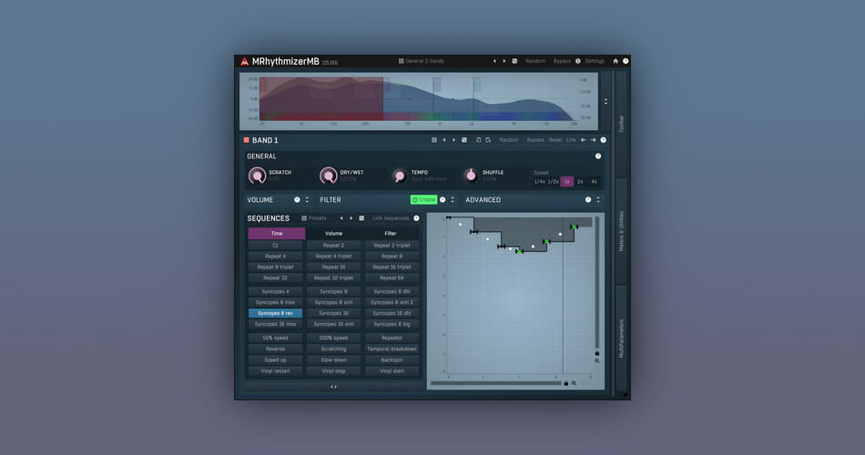The image size is (865, 455).
Task: Click the horizontal zoom magnifier under graph
Action: tap(574, 383)
